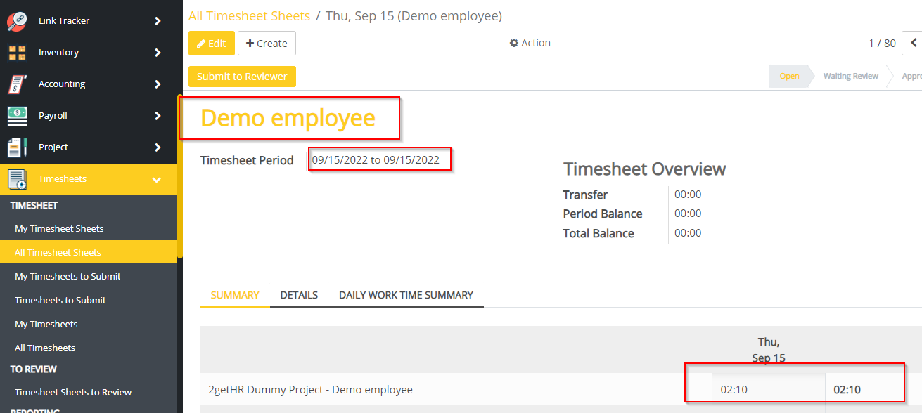The width and height of the screenshot is (922, 413).
Task: Click the Timesheet Period date field
Action: (379, 159)
